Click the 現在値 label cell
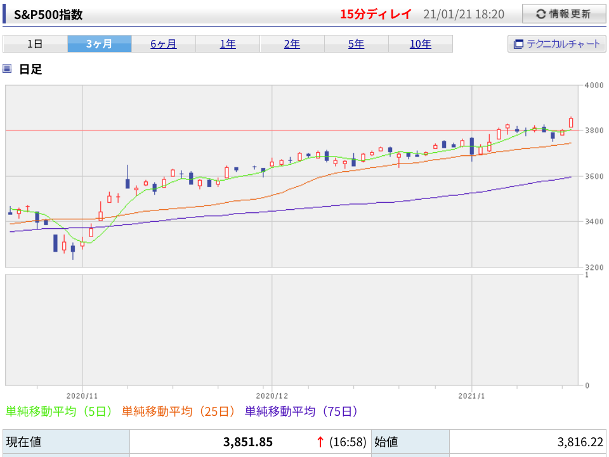609x457 pixels. [67, 442]
